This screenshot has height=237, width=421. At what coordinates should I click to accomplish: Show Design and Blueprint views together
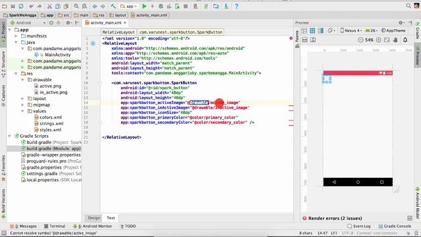(320, 31)
